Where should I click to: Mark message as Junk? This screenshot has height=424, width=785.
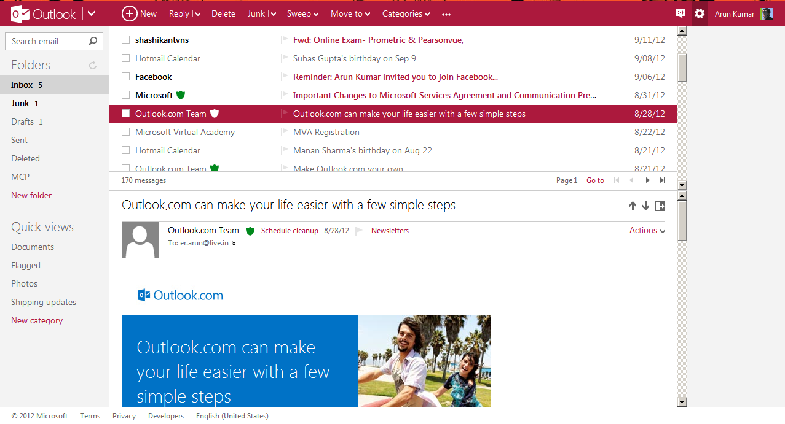pos(256,13)
